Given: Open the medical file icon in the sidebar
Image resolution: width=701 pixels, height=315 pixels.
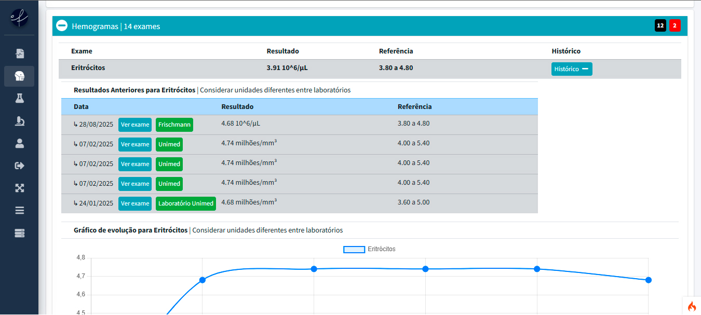Looking at the screenshot, I should [20, 53].
